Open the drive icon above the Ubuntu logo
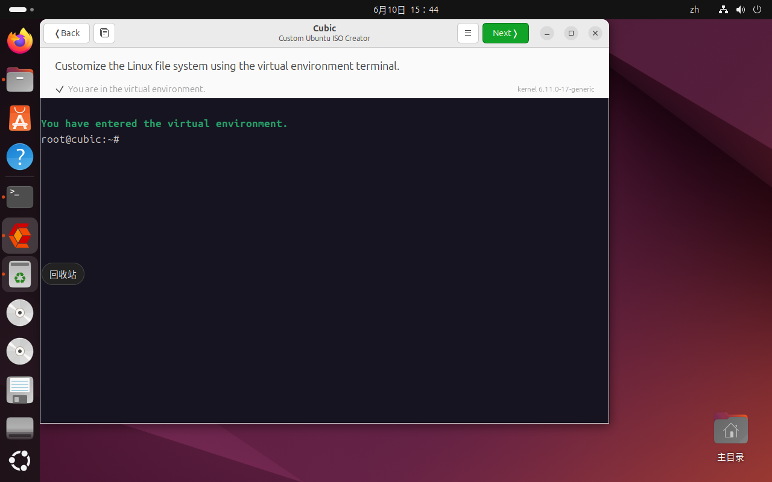The width and height of the screenshot is (772, 482). tap(20, 428)
